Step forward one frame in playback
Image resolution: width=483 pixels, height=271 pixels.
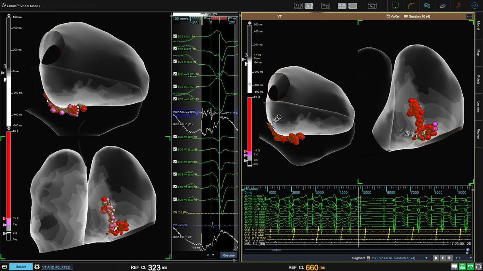click(x=449, y=258)
